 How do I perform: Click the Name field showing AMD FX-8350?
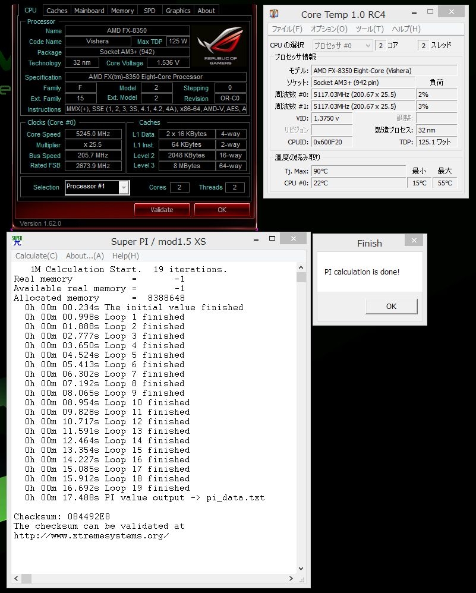pos(127,30)
